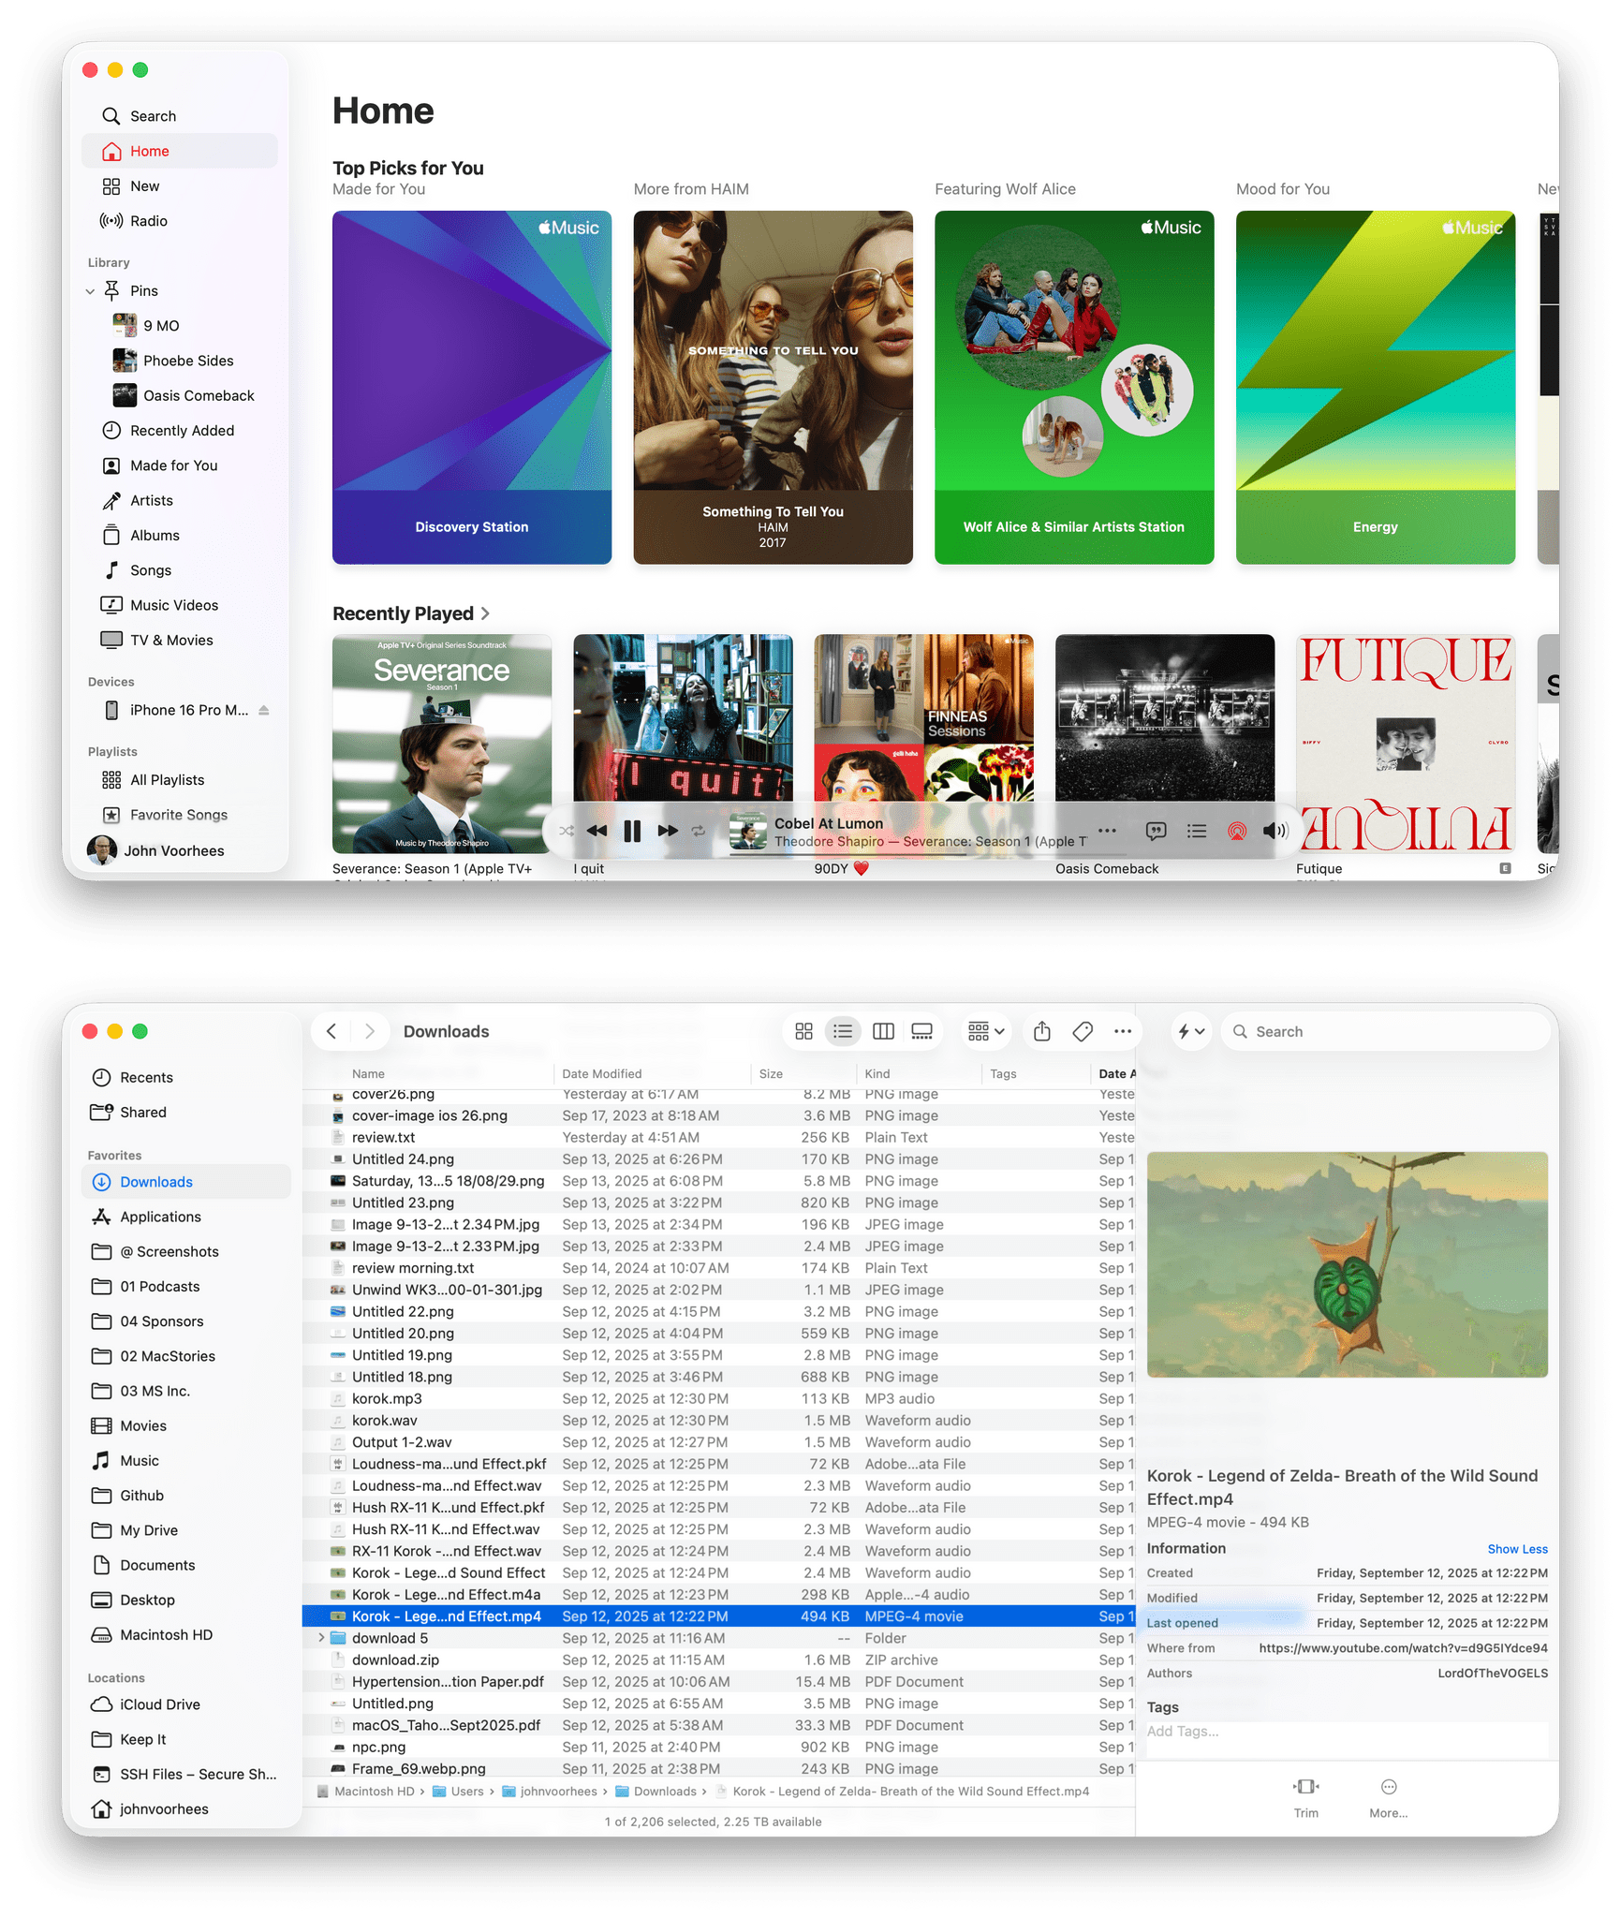The width and height of the screenshot is (1621, 1918).
Task: Open Applications in Finder sidebar
Action: coord(187,1217)
